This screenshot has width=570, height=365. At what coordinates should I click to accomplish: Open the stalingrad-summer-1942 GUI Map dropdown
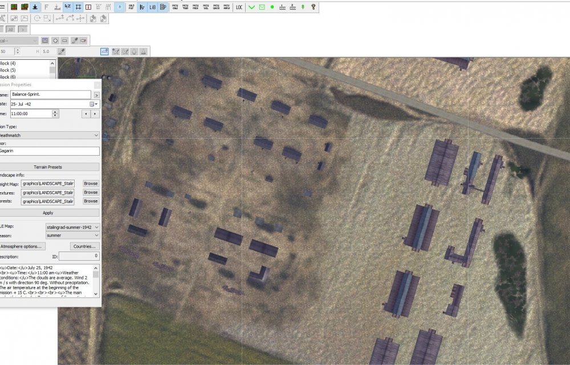click(72, 227)
